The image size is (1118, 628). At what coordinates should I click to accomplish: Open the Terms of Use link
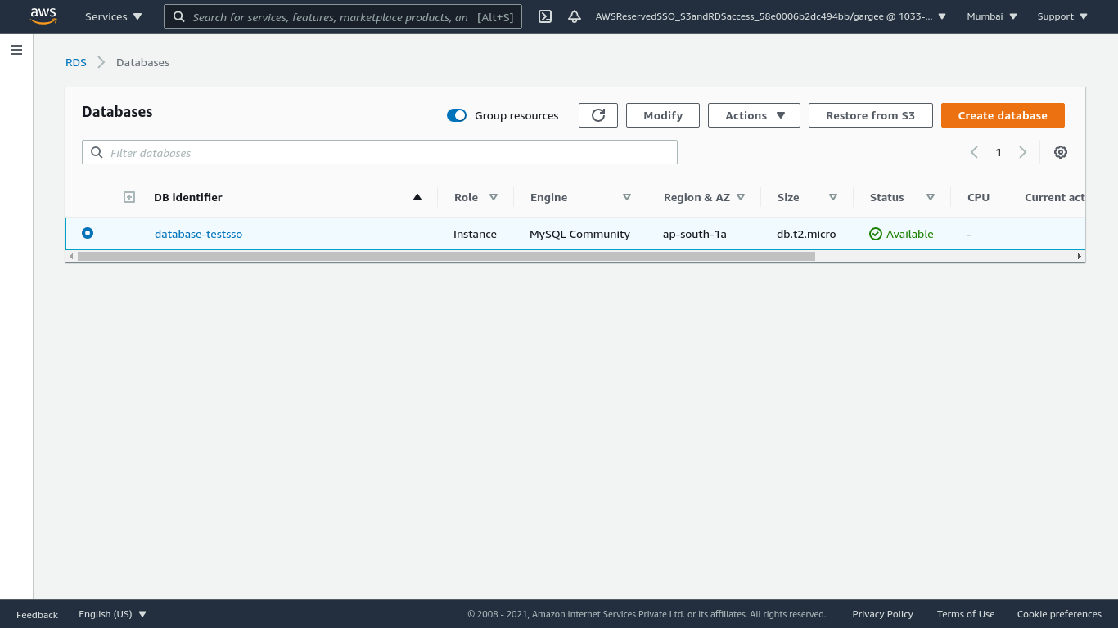(x=966, y=614)
